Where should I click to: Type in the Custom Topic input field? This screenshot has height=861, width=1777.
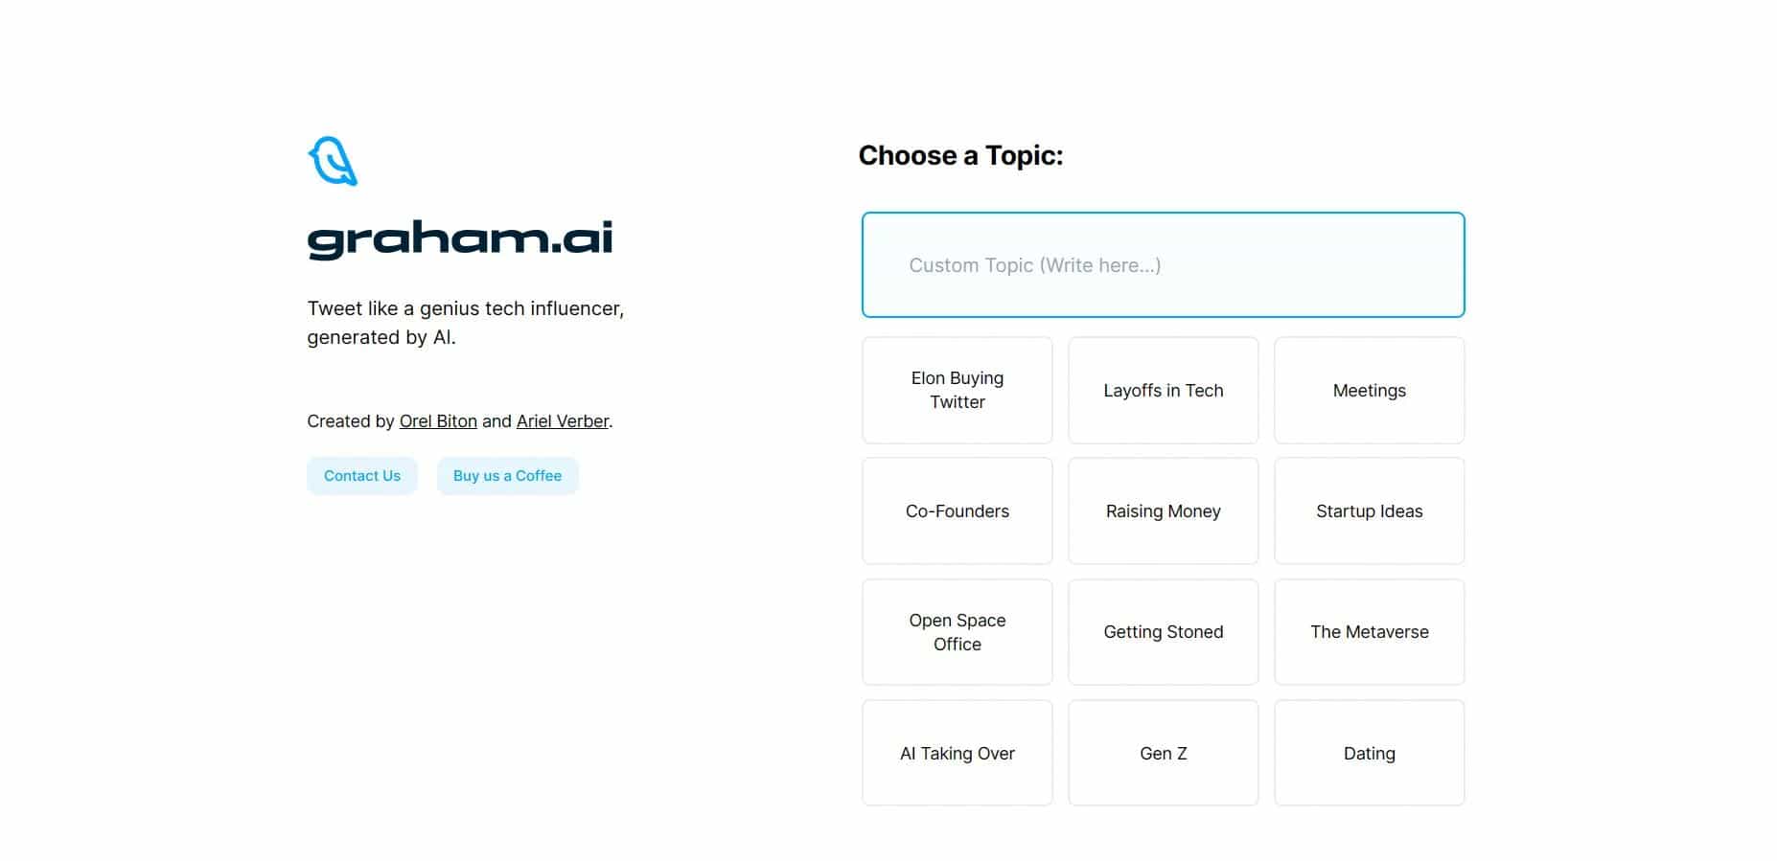pos(1163,265)
